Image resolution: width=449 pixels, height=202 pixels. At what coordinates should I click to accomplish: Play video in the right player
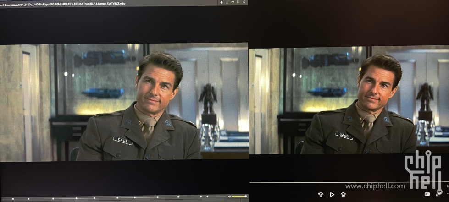(332, 195)
